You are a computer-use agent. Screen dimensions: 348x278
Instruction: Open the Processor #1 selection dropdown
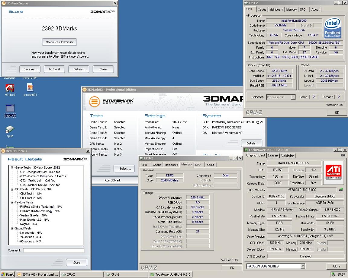(293, 97)
